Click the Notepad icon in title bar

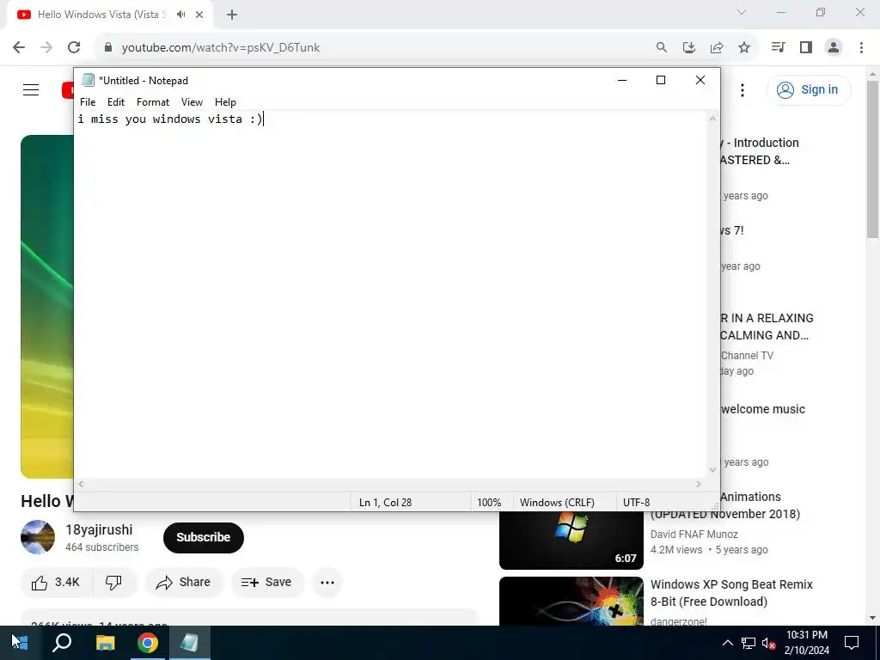point(88,80)
